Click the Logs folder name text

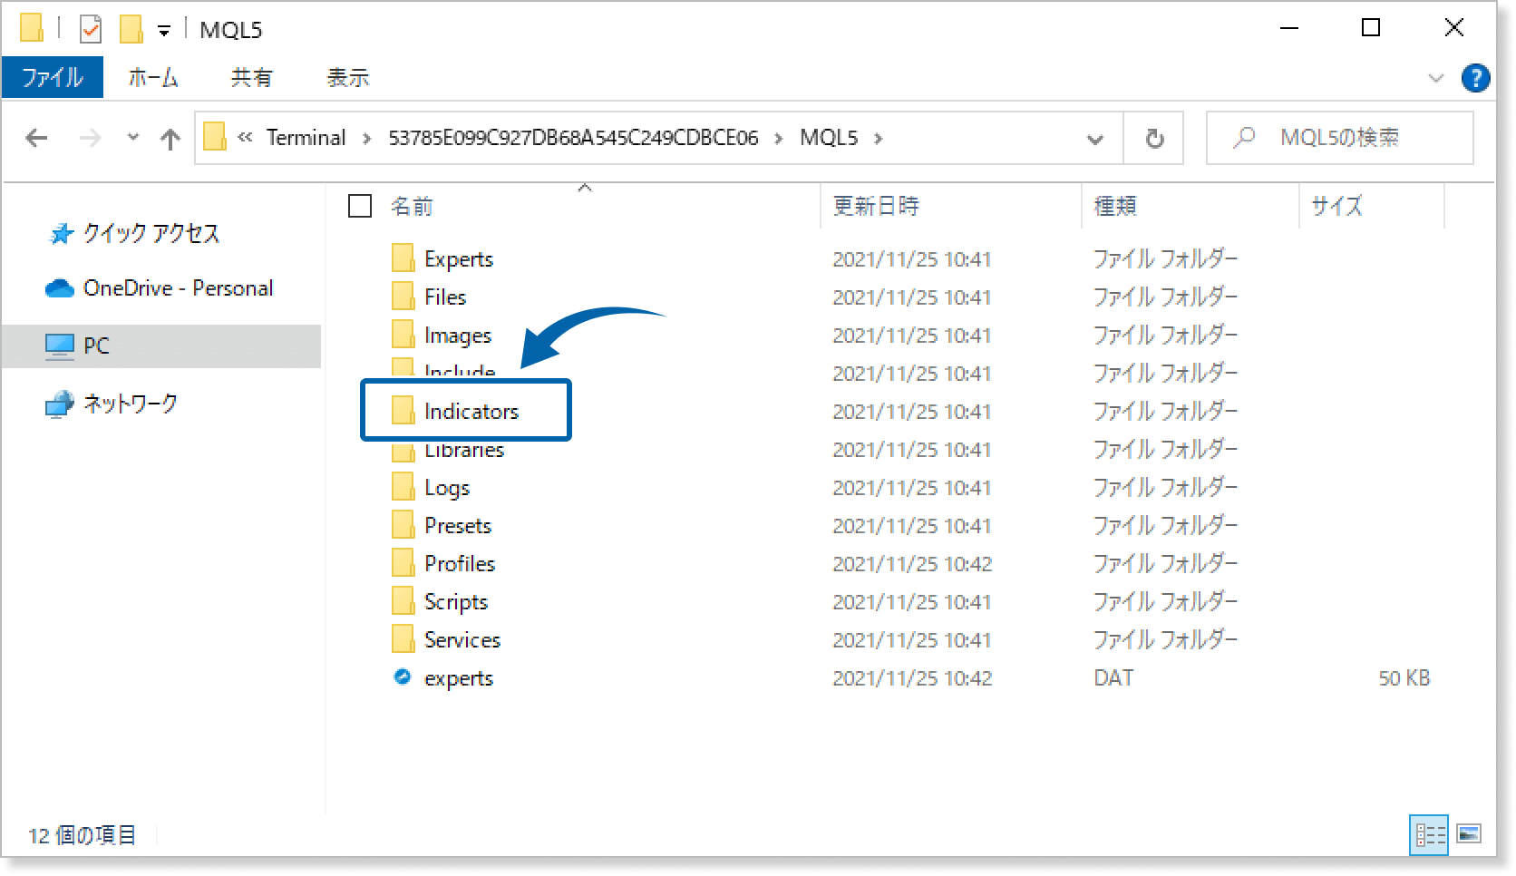pyautogui.click(x=447, y=488)
